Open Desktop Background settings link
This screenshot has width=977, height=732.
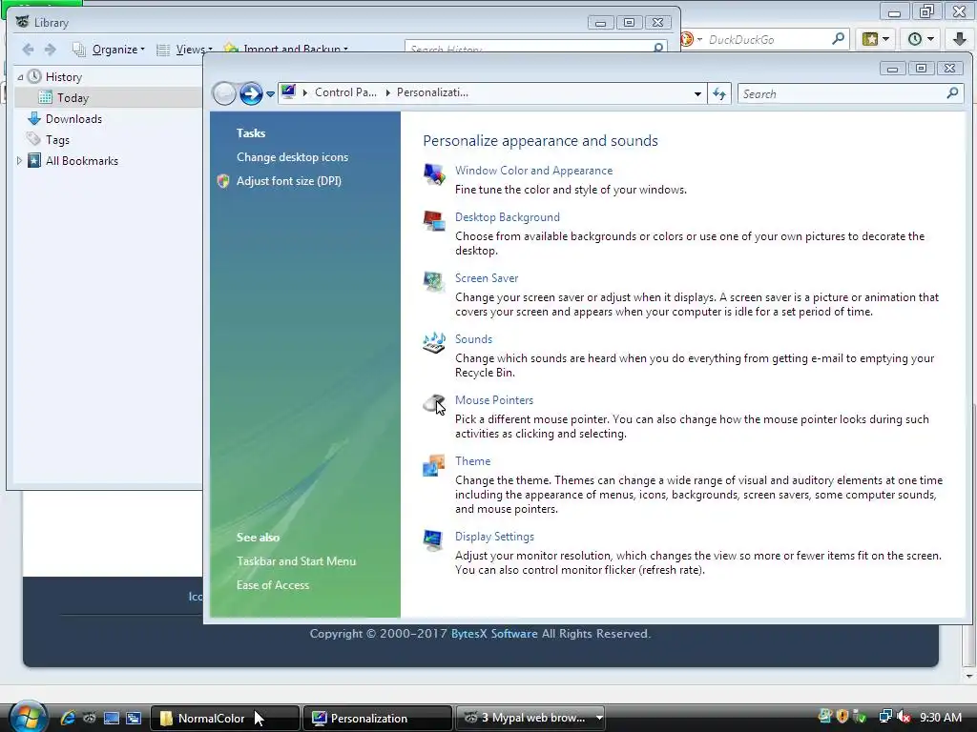point(508,217)
